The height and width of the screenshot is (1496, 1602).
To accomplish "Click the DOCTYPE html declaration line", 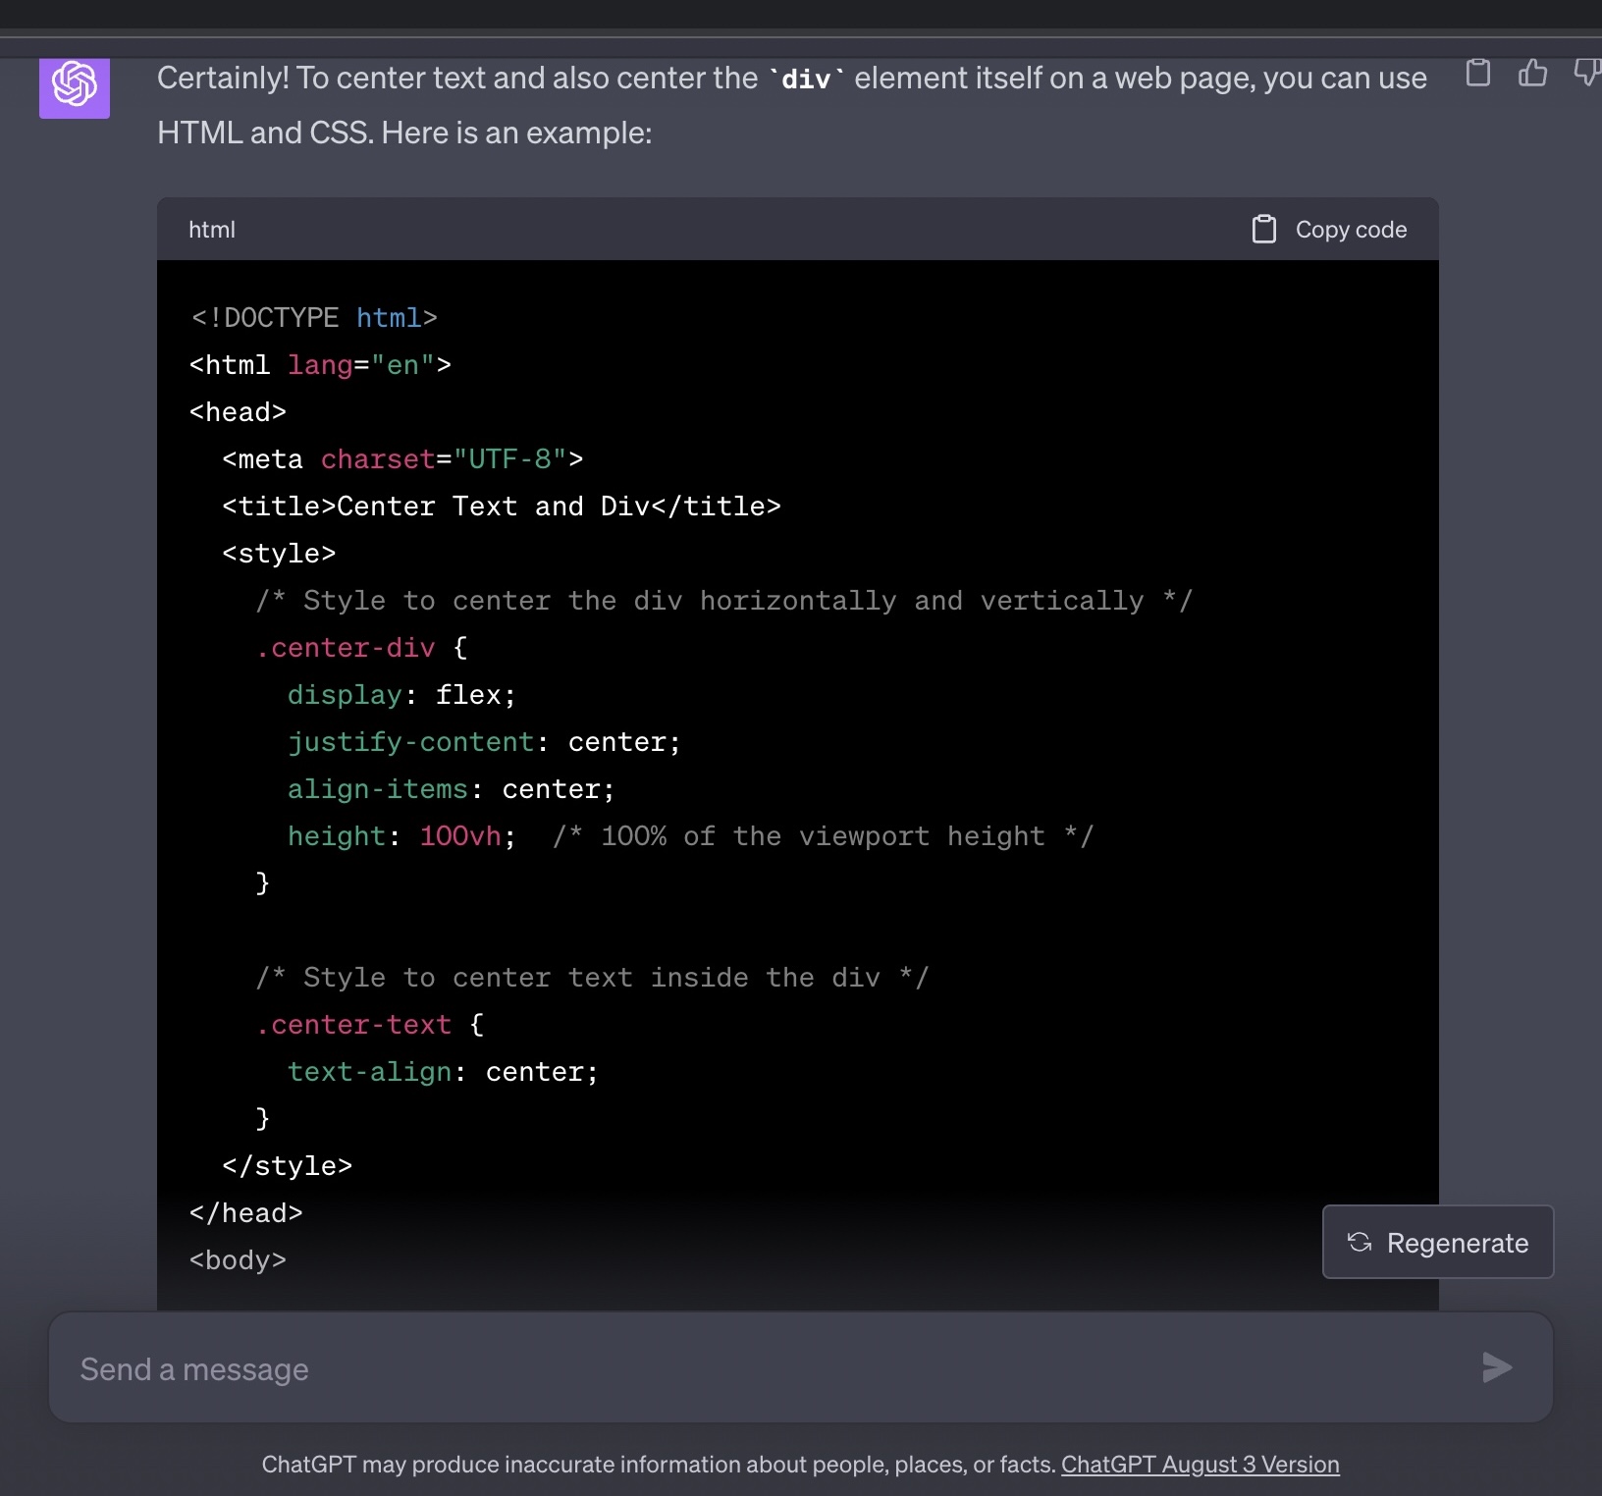I will click(314, 318).
